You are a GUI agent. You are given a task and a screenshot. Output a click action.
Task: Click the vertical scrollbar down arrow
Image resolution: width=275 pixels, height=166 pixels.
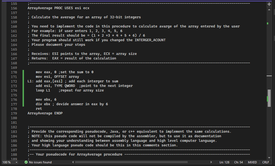tap(269, 158)
